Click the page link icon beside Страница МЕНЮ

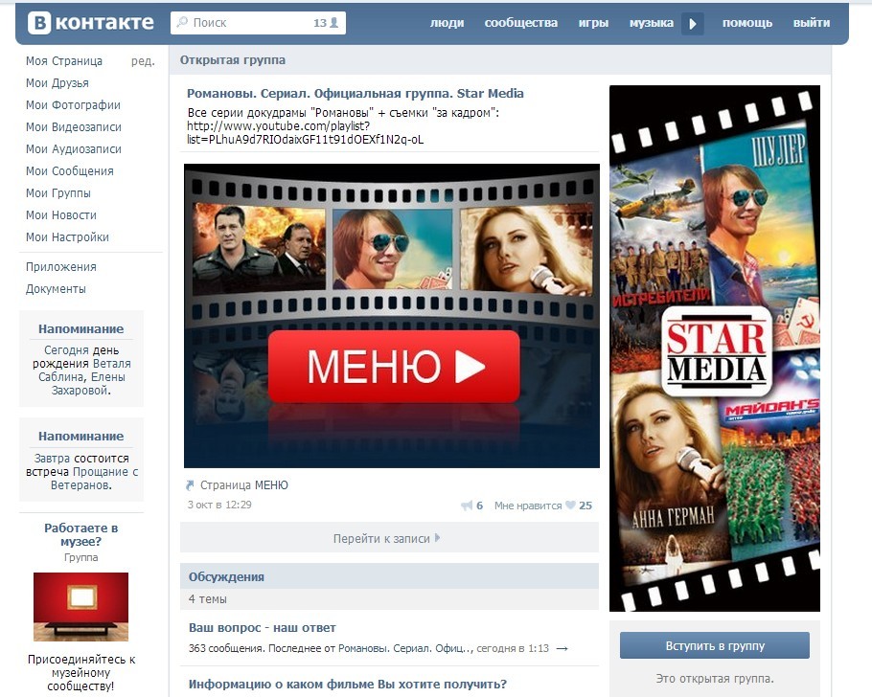point(190,485)
